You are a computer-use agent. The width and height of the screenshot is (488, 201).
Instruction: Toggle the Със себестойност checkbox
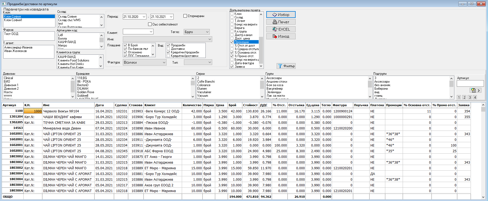(x=150, y=24)
